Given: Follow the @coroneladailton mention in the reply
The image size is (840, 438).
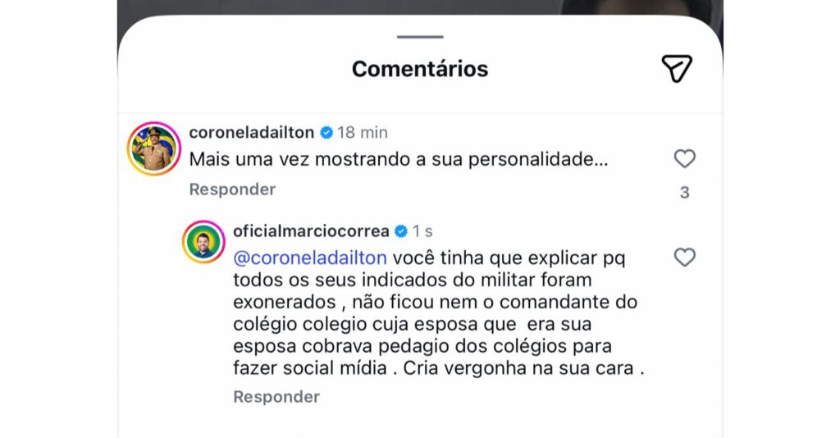Looking at the screenshot, I should [x=310, y=258].
